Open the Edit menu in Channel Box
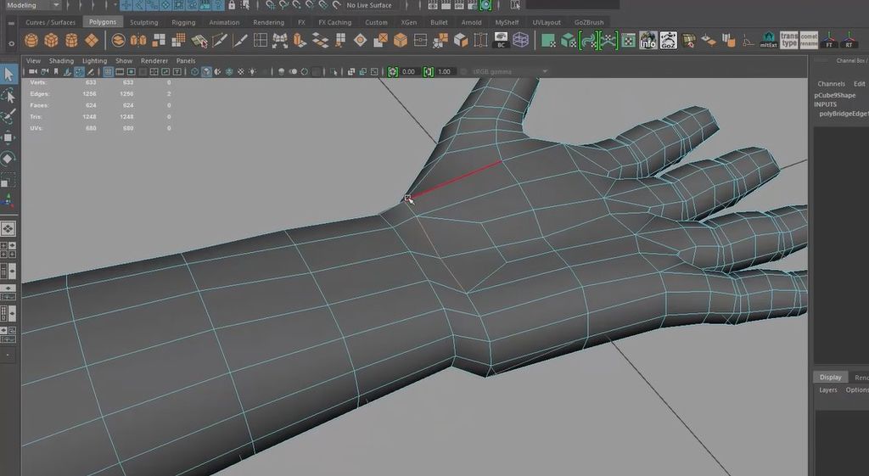The height and width of the screenshot is (476, 869). (859, 84)
